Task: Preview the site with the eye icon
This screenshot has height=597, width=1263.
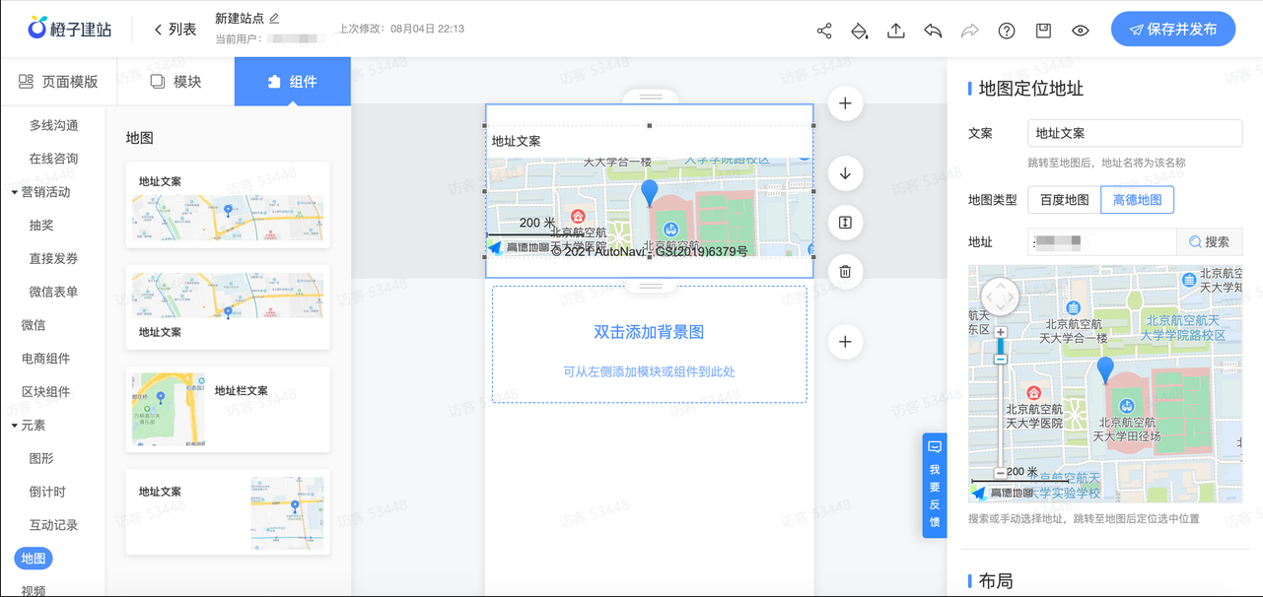Action: click(1080, 31)
